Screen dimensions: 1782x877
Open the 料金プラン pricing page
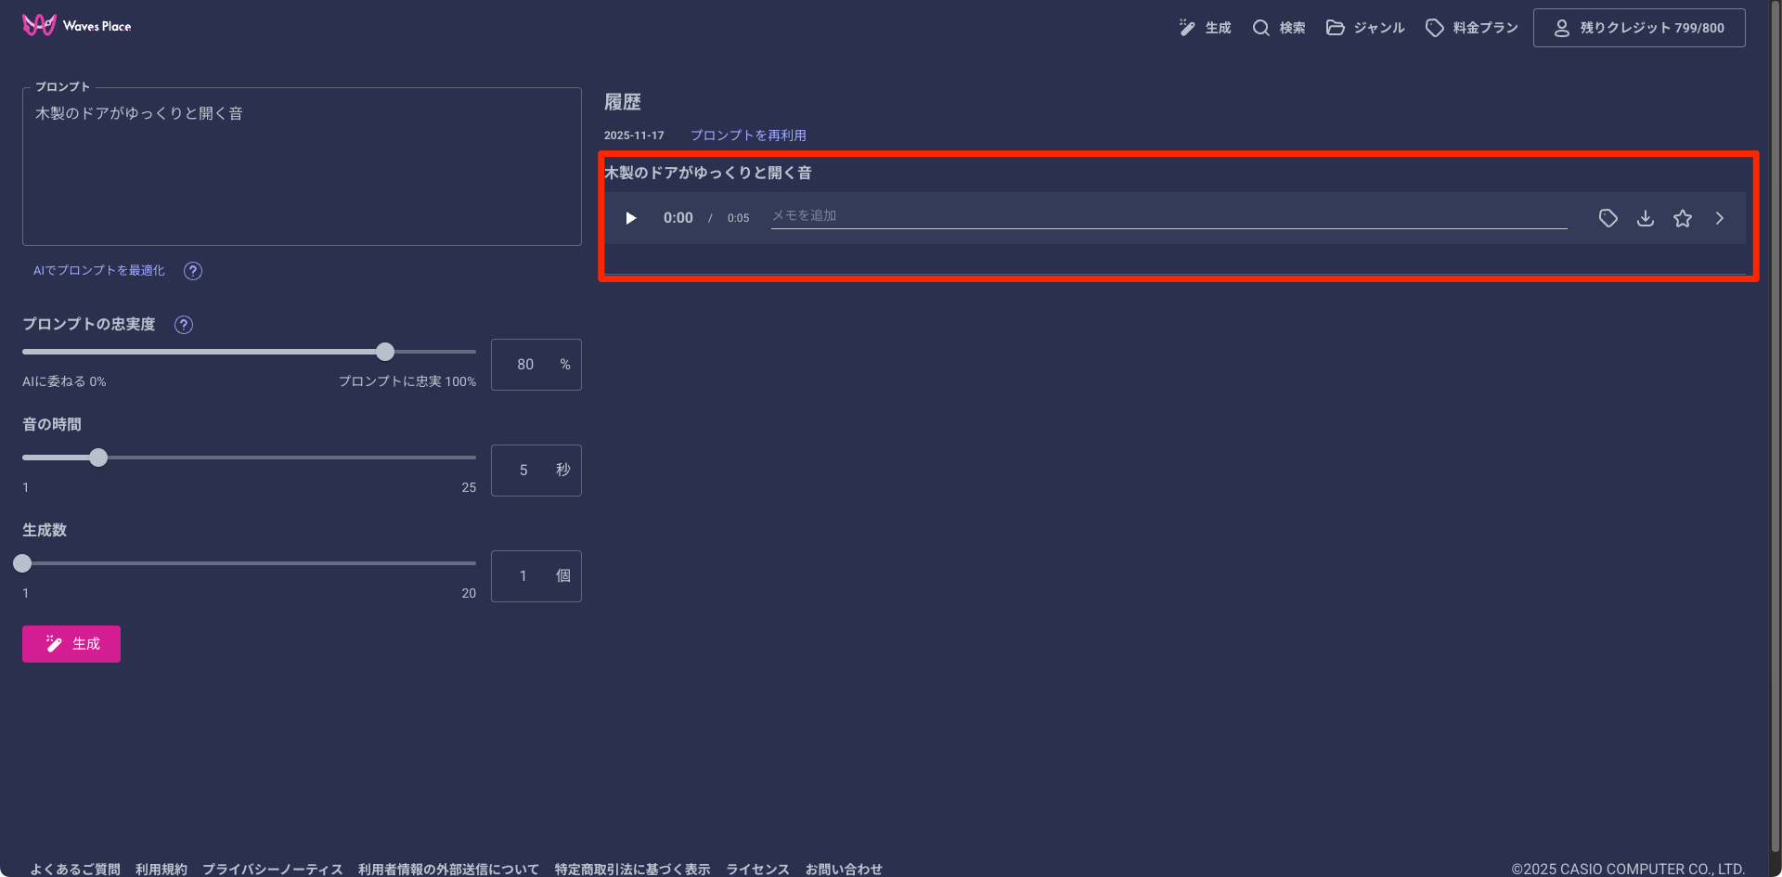pos(1472,28)
